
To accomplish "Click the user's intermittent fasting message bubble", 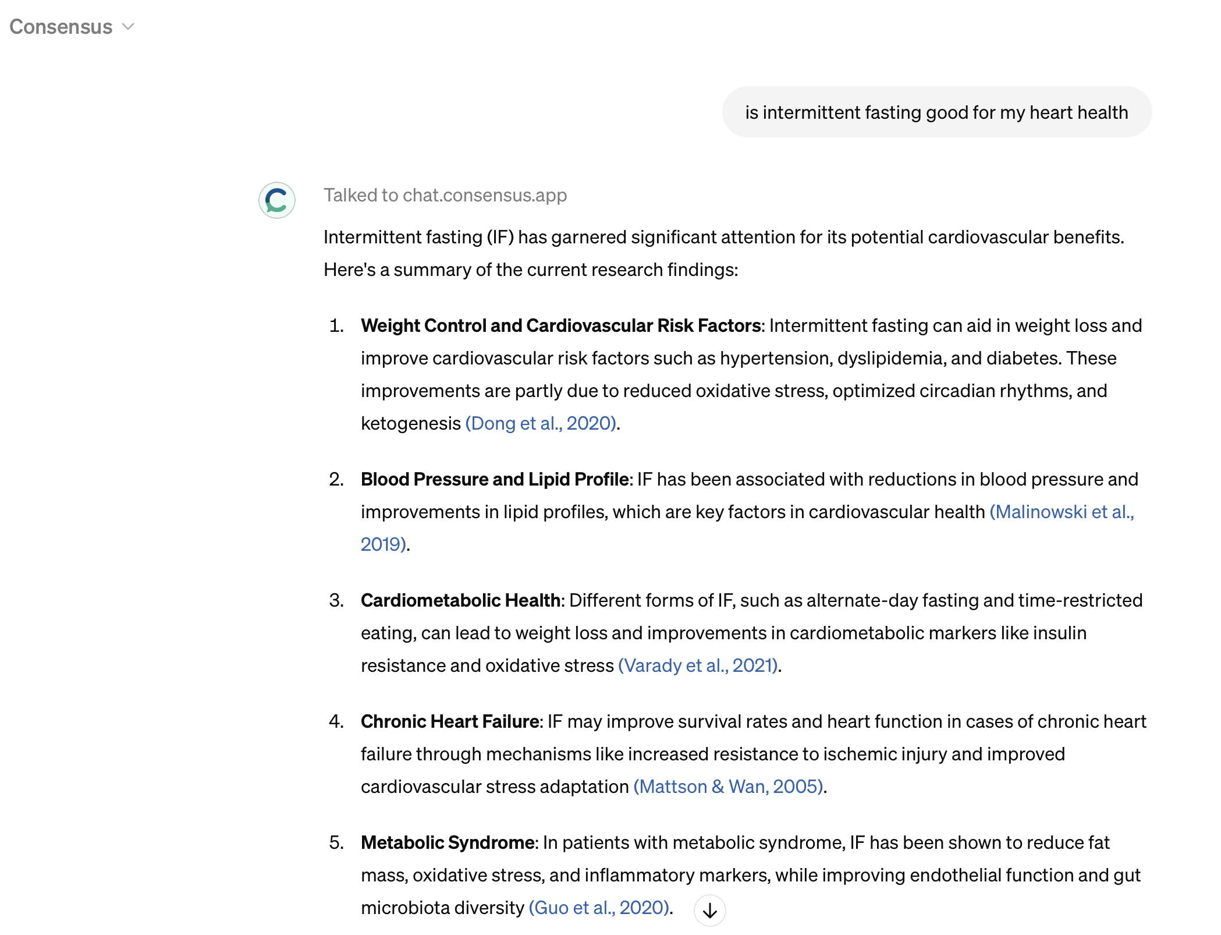I will [936, 112].
